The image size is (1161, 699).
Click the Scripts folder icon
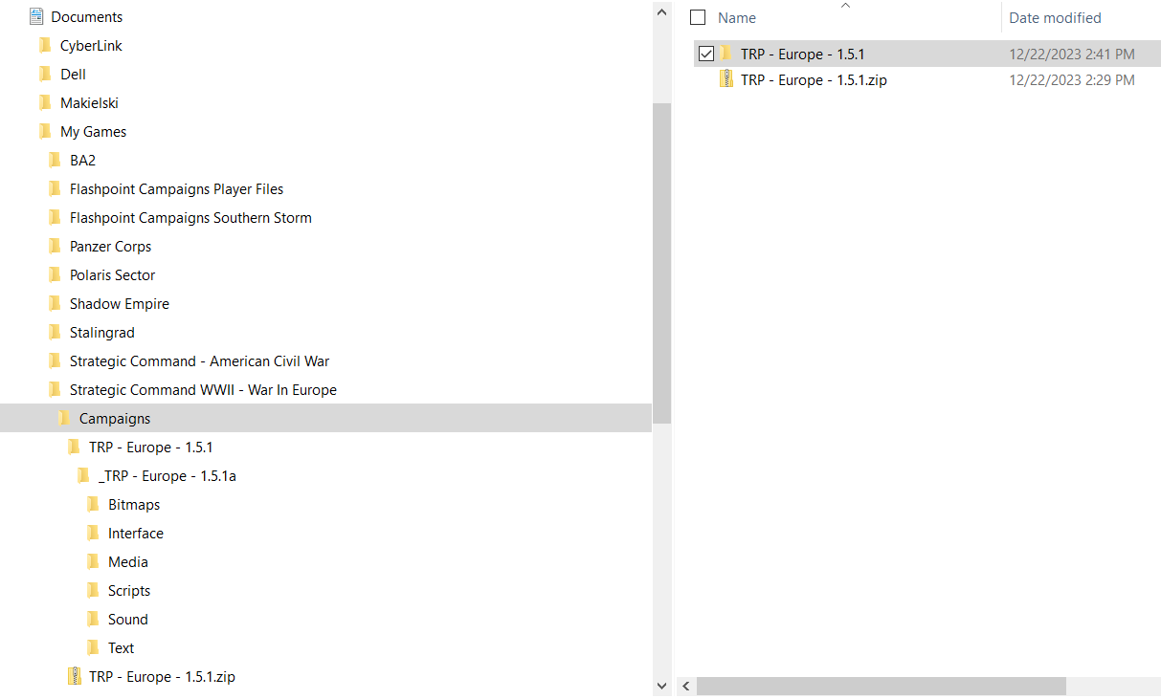pyautogui.click(x=93, y=590)
